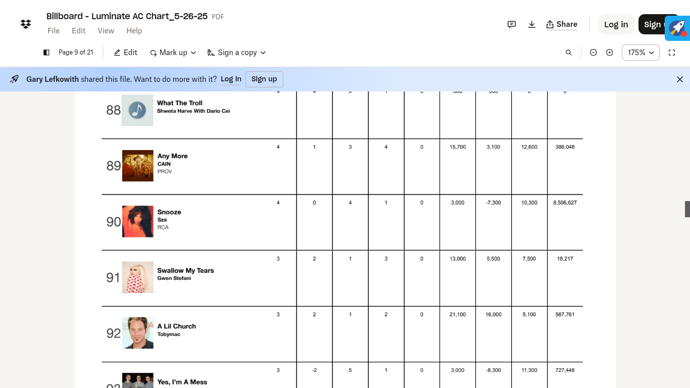Click the Share button
Screen dimensions: 690x388
(562, 24)
